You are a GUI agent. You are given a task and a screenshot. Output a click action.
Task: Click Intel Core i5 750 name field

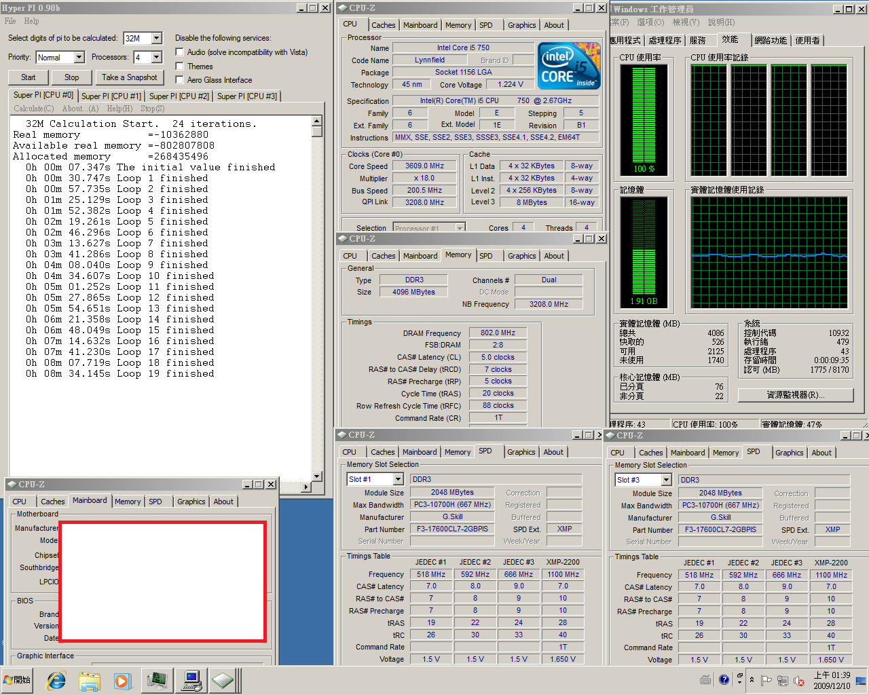coord(463,48)
